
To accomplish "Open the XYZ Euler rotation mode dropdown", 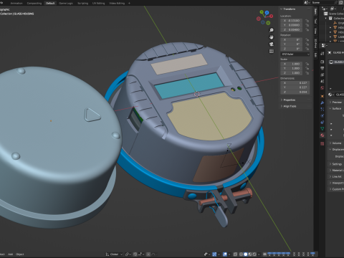I will point(295,54).
